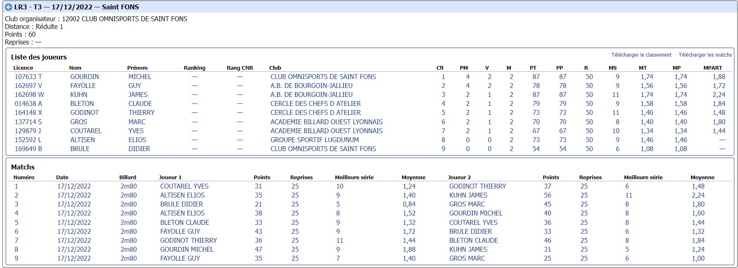Select licence 129879 J
738x268 pixels.
[x=28, y=131]
